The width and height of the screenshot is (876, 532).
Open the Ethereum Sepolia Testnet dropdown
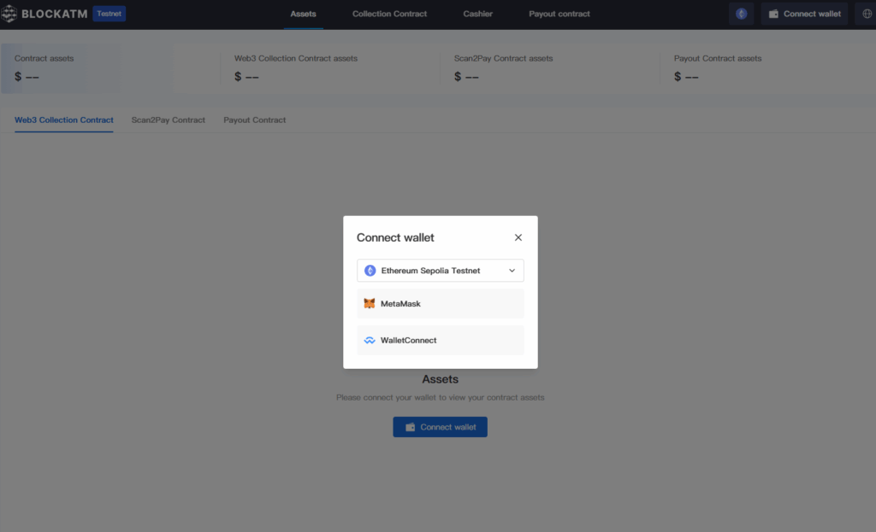pyautogui.click(x=441, y=271)
